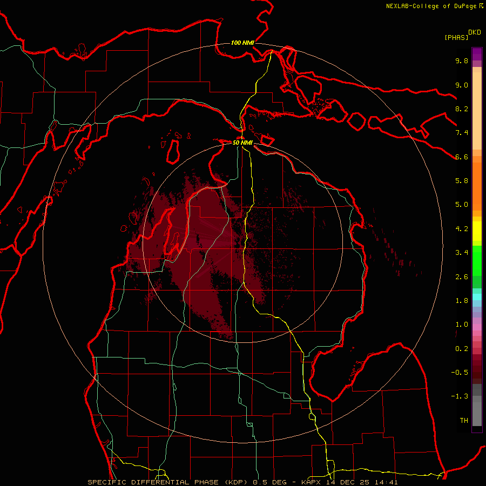Pick the cyan color bar segment
The height and width of the screenshot is (486, 486).
coord(477,297)
